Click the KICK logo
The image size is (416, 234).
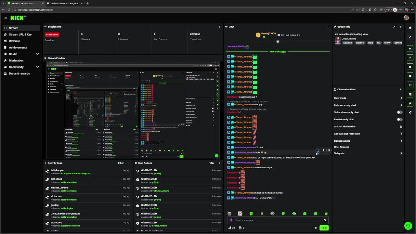point(18,18)
